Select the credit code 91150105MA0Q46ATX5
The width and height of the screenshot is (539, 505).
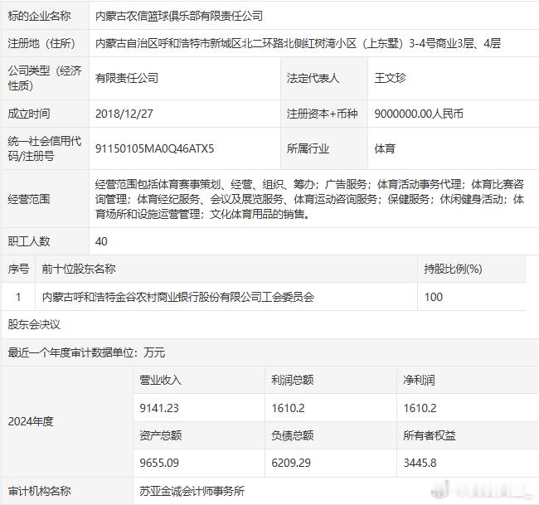(x=155, y=148)
